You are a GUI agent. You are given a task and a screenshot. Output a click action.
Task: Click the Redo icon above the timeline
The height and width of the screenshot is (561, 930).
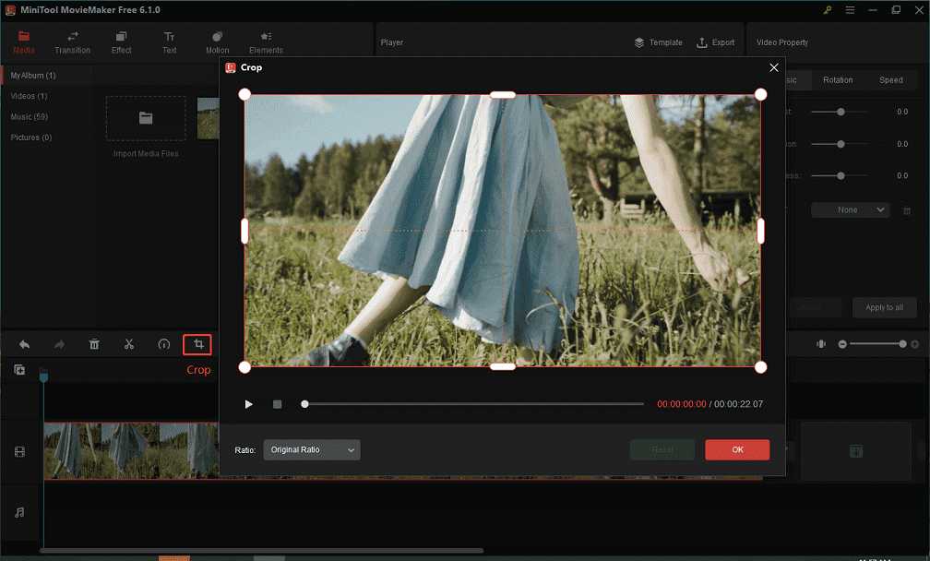[x=58, y=344]
